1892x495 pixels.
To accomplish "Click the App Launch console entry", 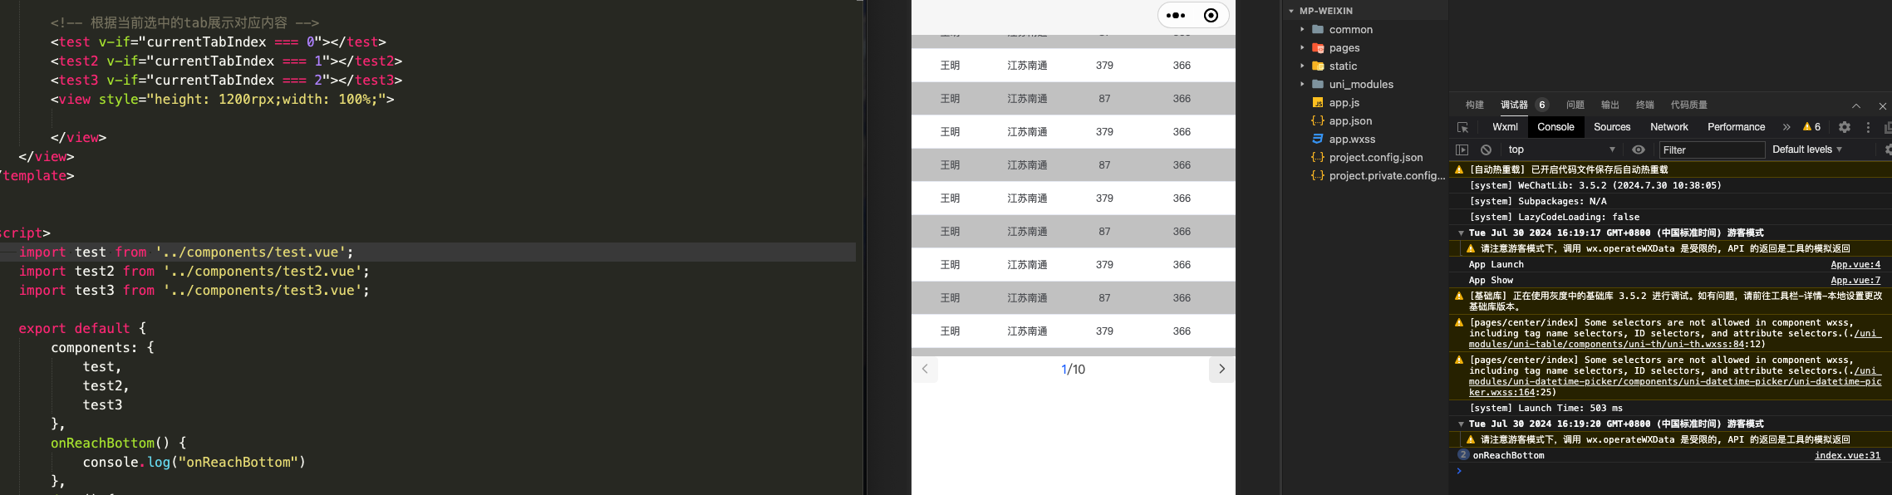I will (x=1496, y=264).
